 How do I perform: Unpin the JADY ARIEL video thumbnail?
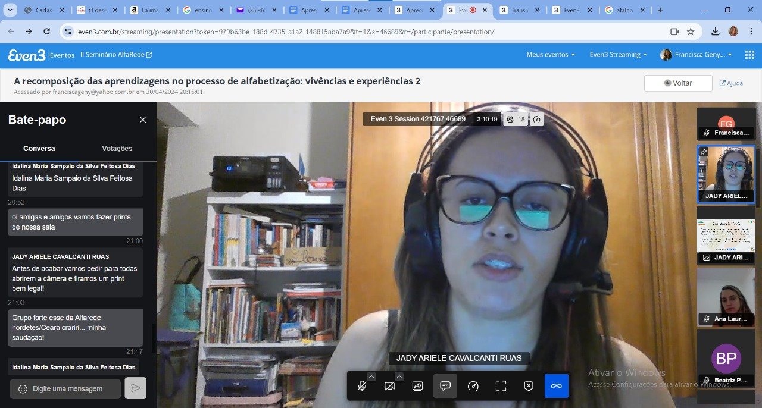(703, 152)
